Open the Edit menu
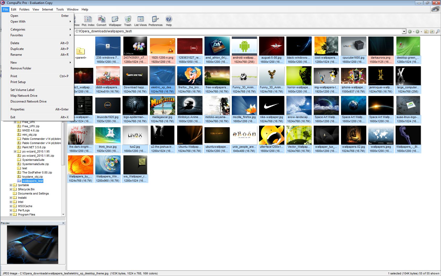The image size is (441, 276). [14, 9]
